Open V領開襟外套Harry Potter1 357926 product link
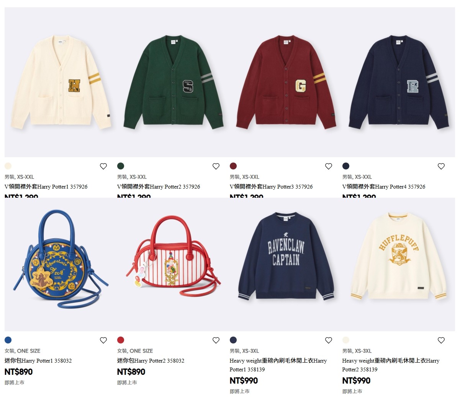This screenshot has height=397, width=460. click(x=46, y=187)
